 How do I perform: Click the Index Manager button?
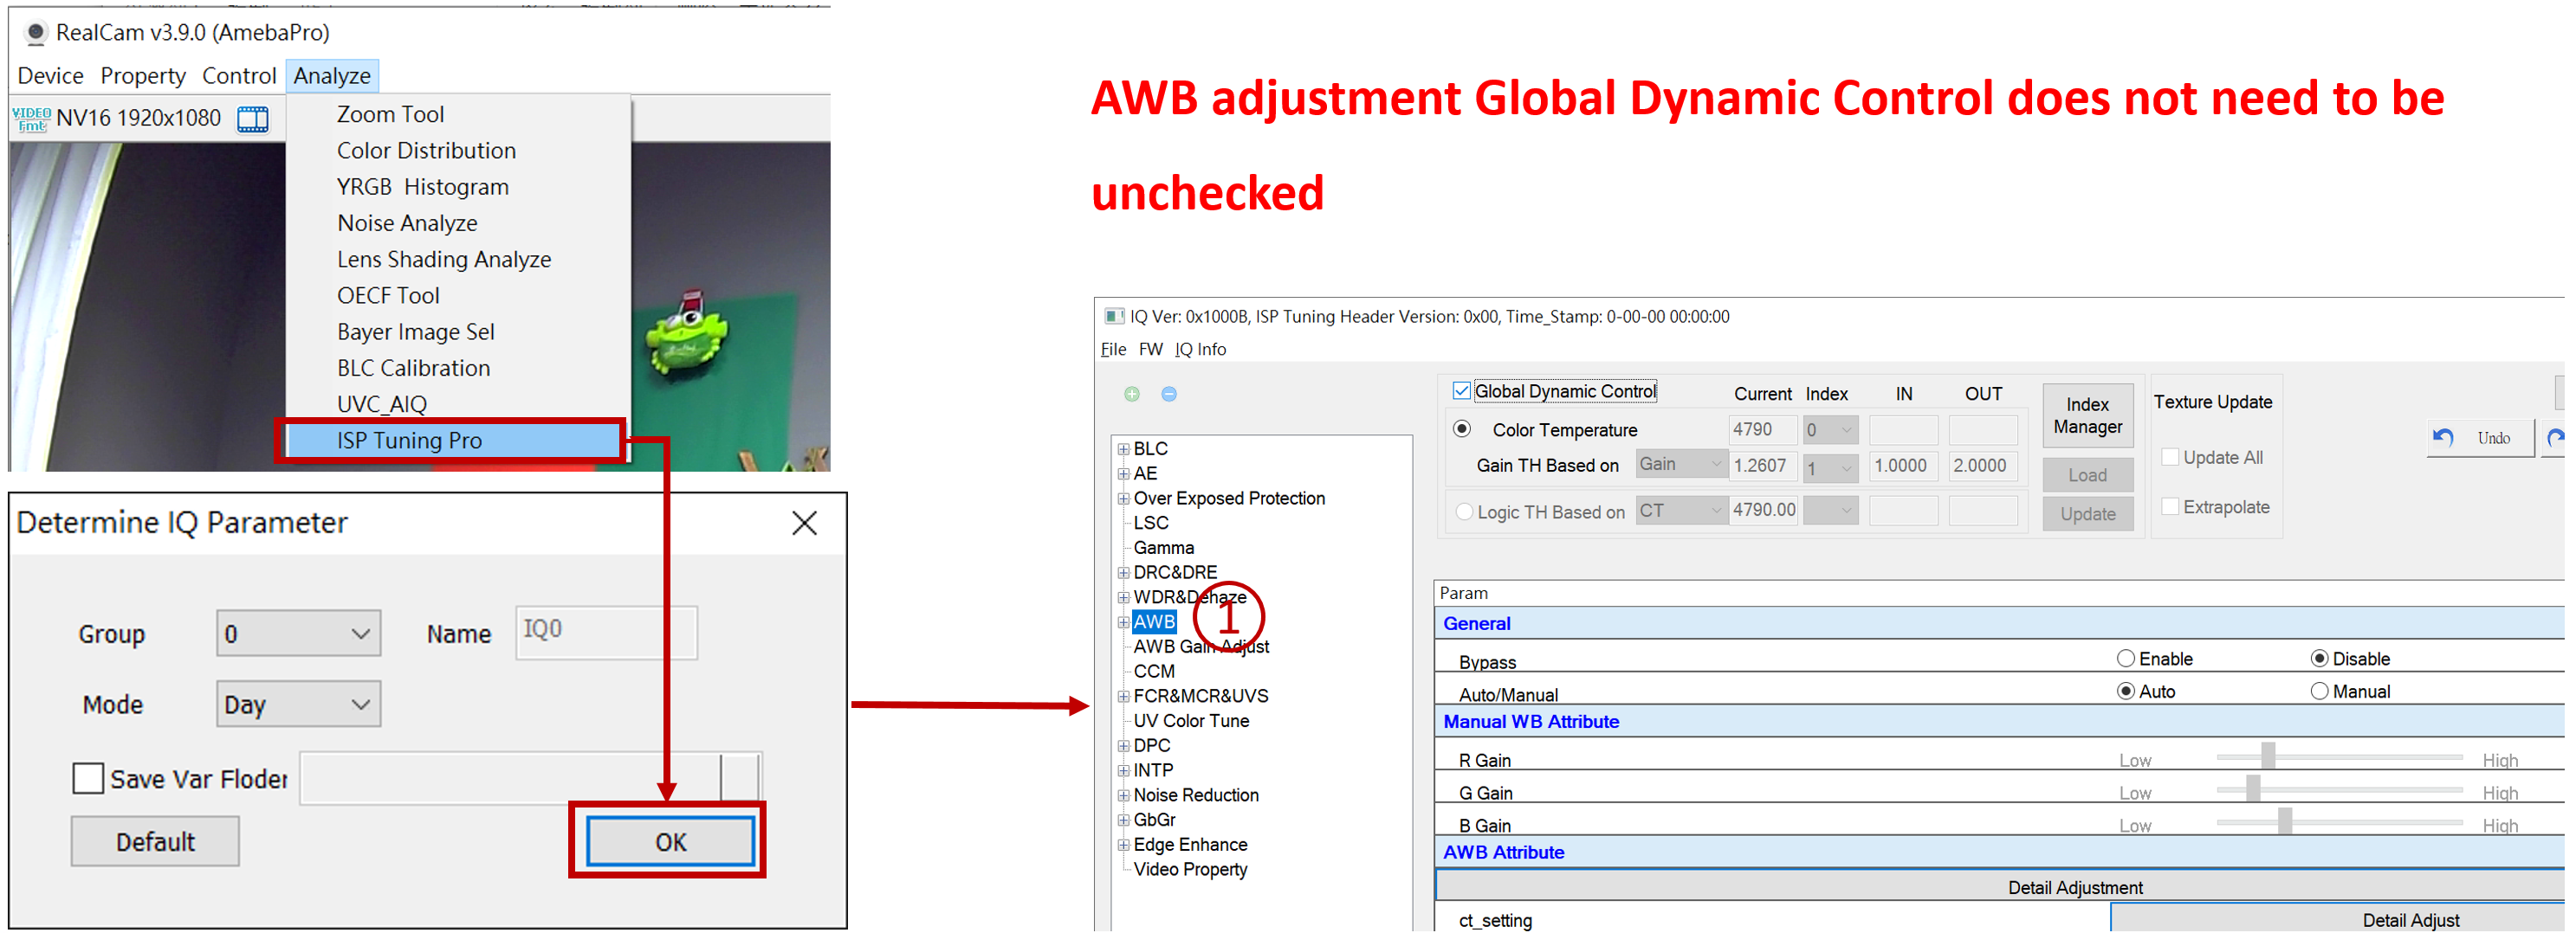tap(2087, 415)
